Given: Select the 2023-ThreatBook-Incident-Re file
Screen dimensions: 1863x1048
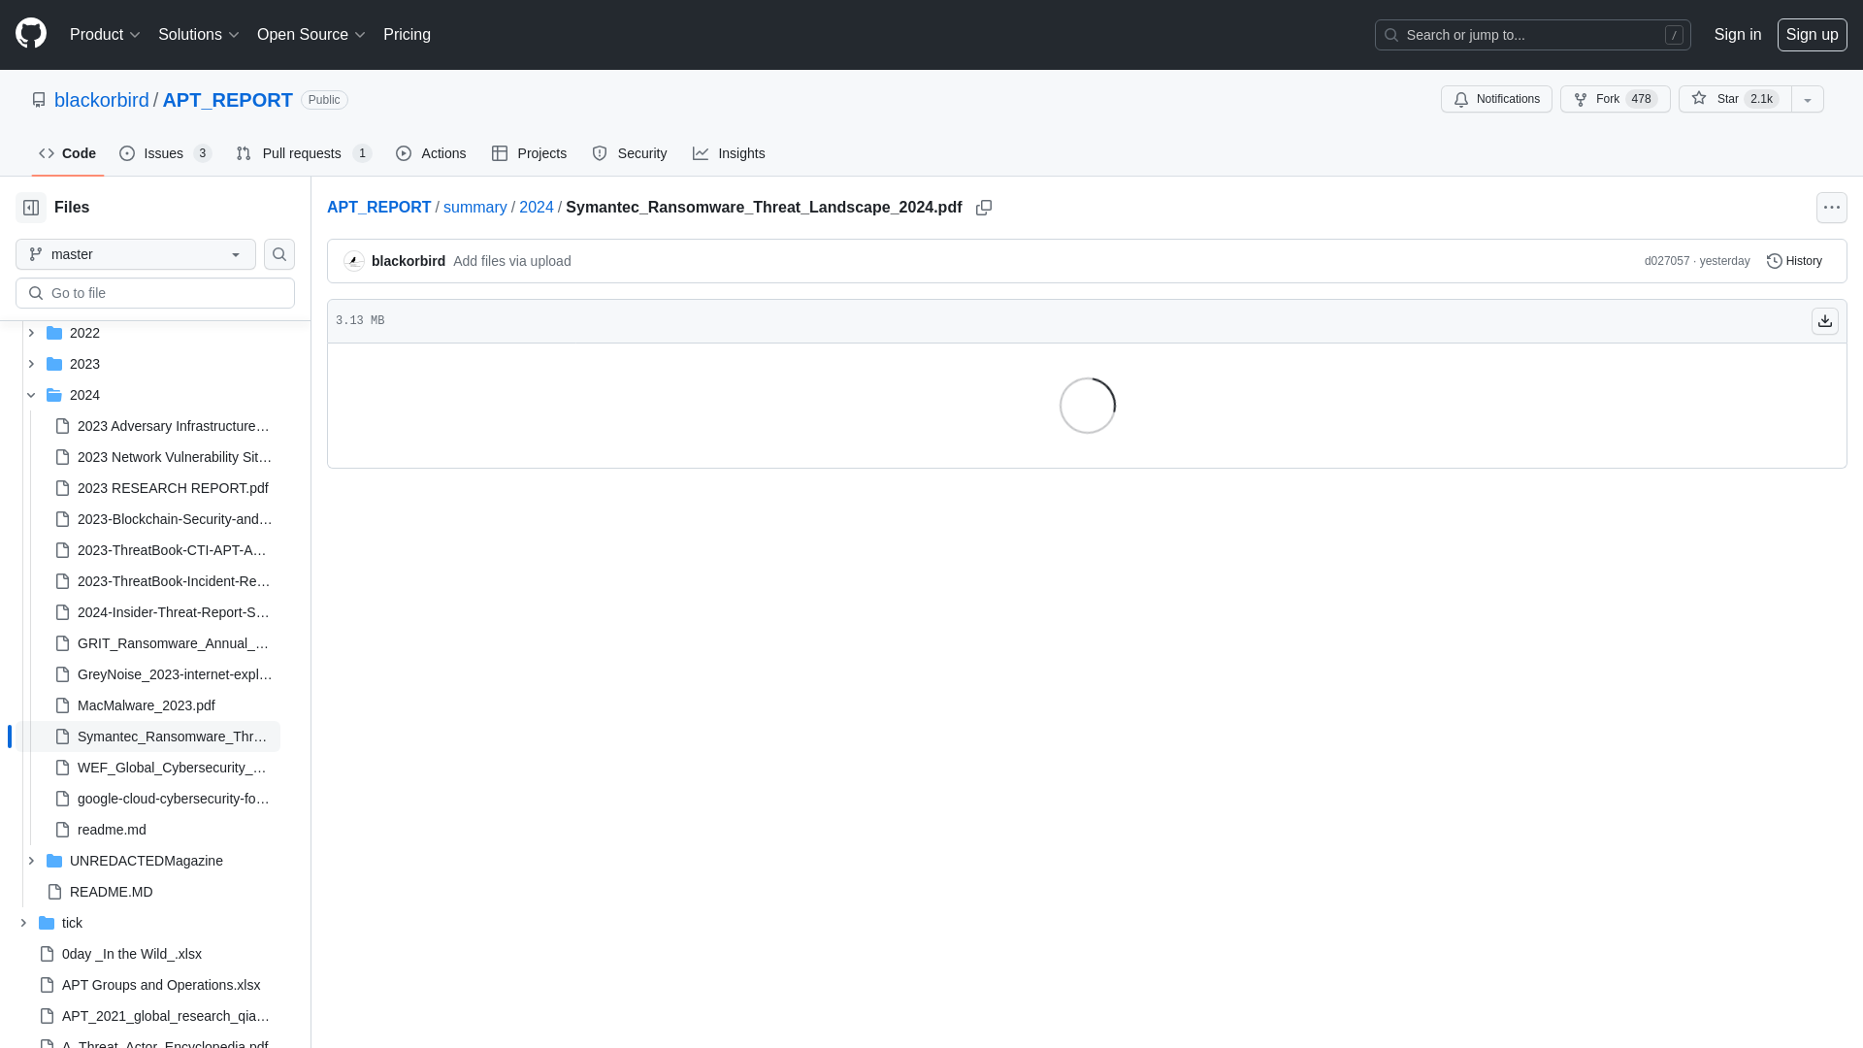Looking at the screenshot, I should click(x=174, y=581).
